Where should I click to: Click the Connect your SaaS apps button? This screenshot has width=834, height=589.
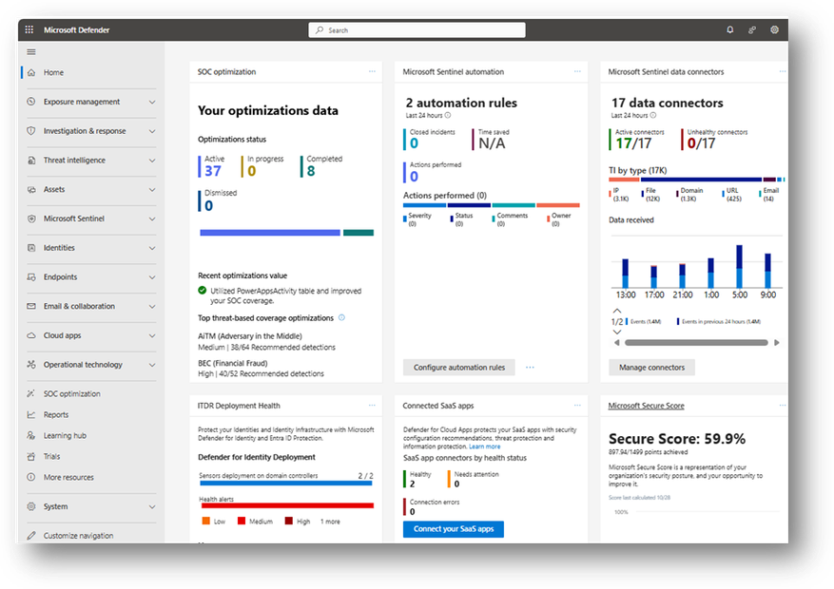[454, 529]
